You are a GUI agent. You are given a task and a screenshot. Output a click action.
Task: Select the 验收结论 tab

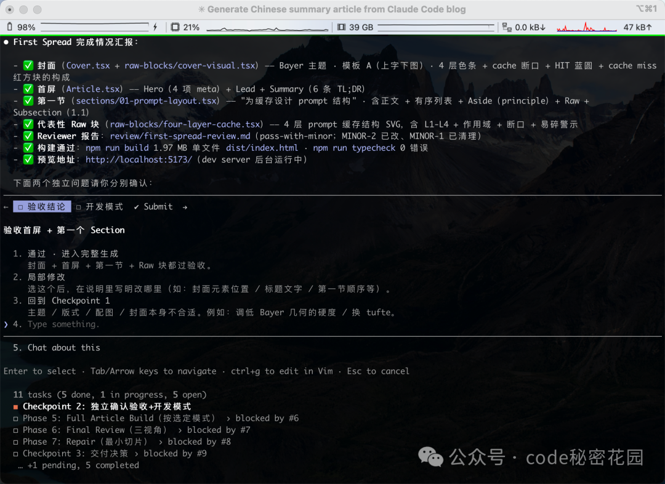(x=42, y=206)
